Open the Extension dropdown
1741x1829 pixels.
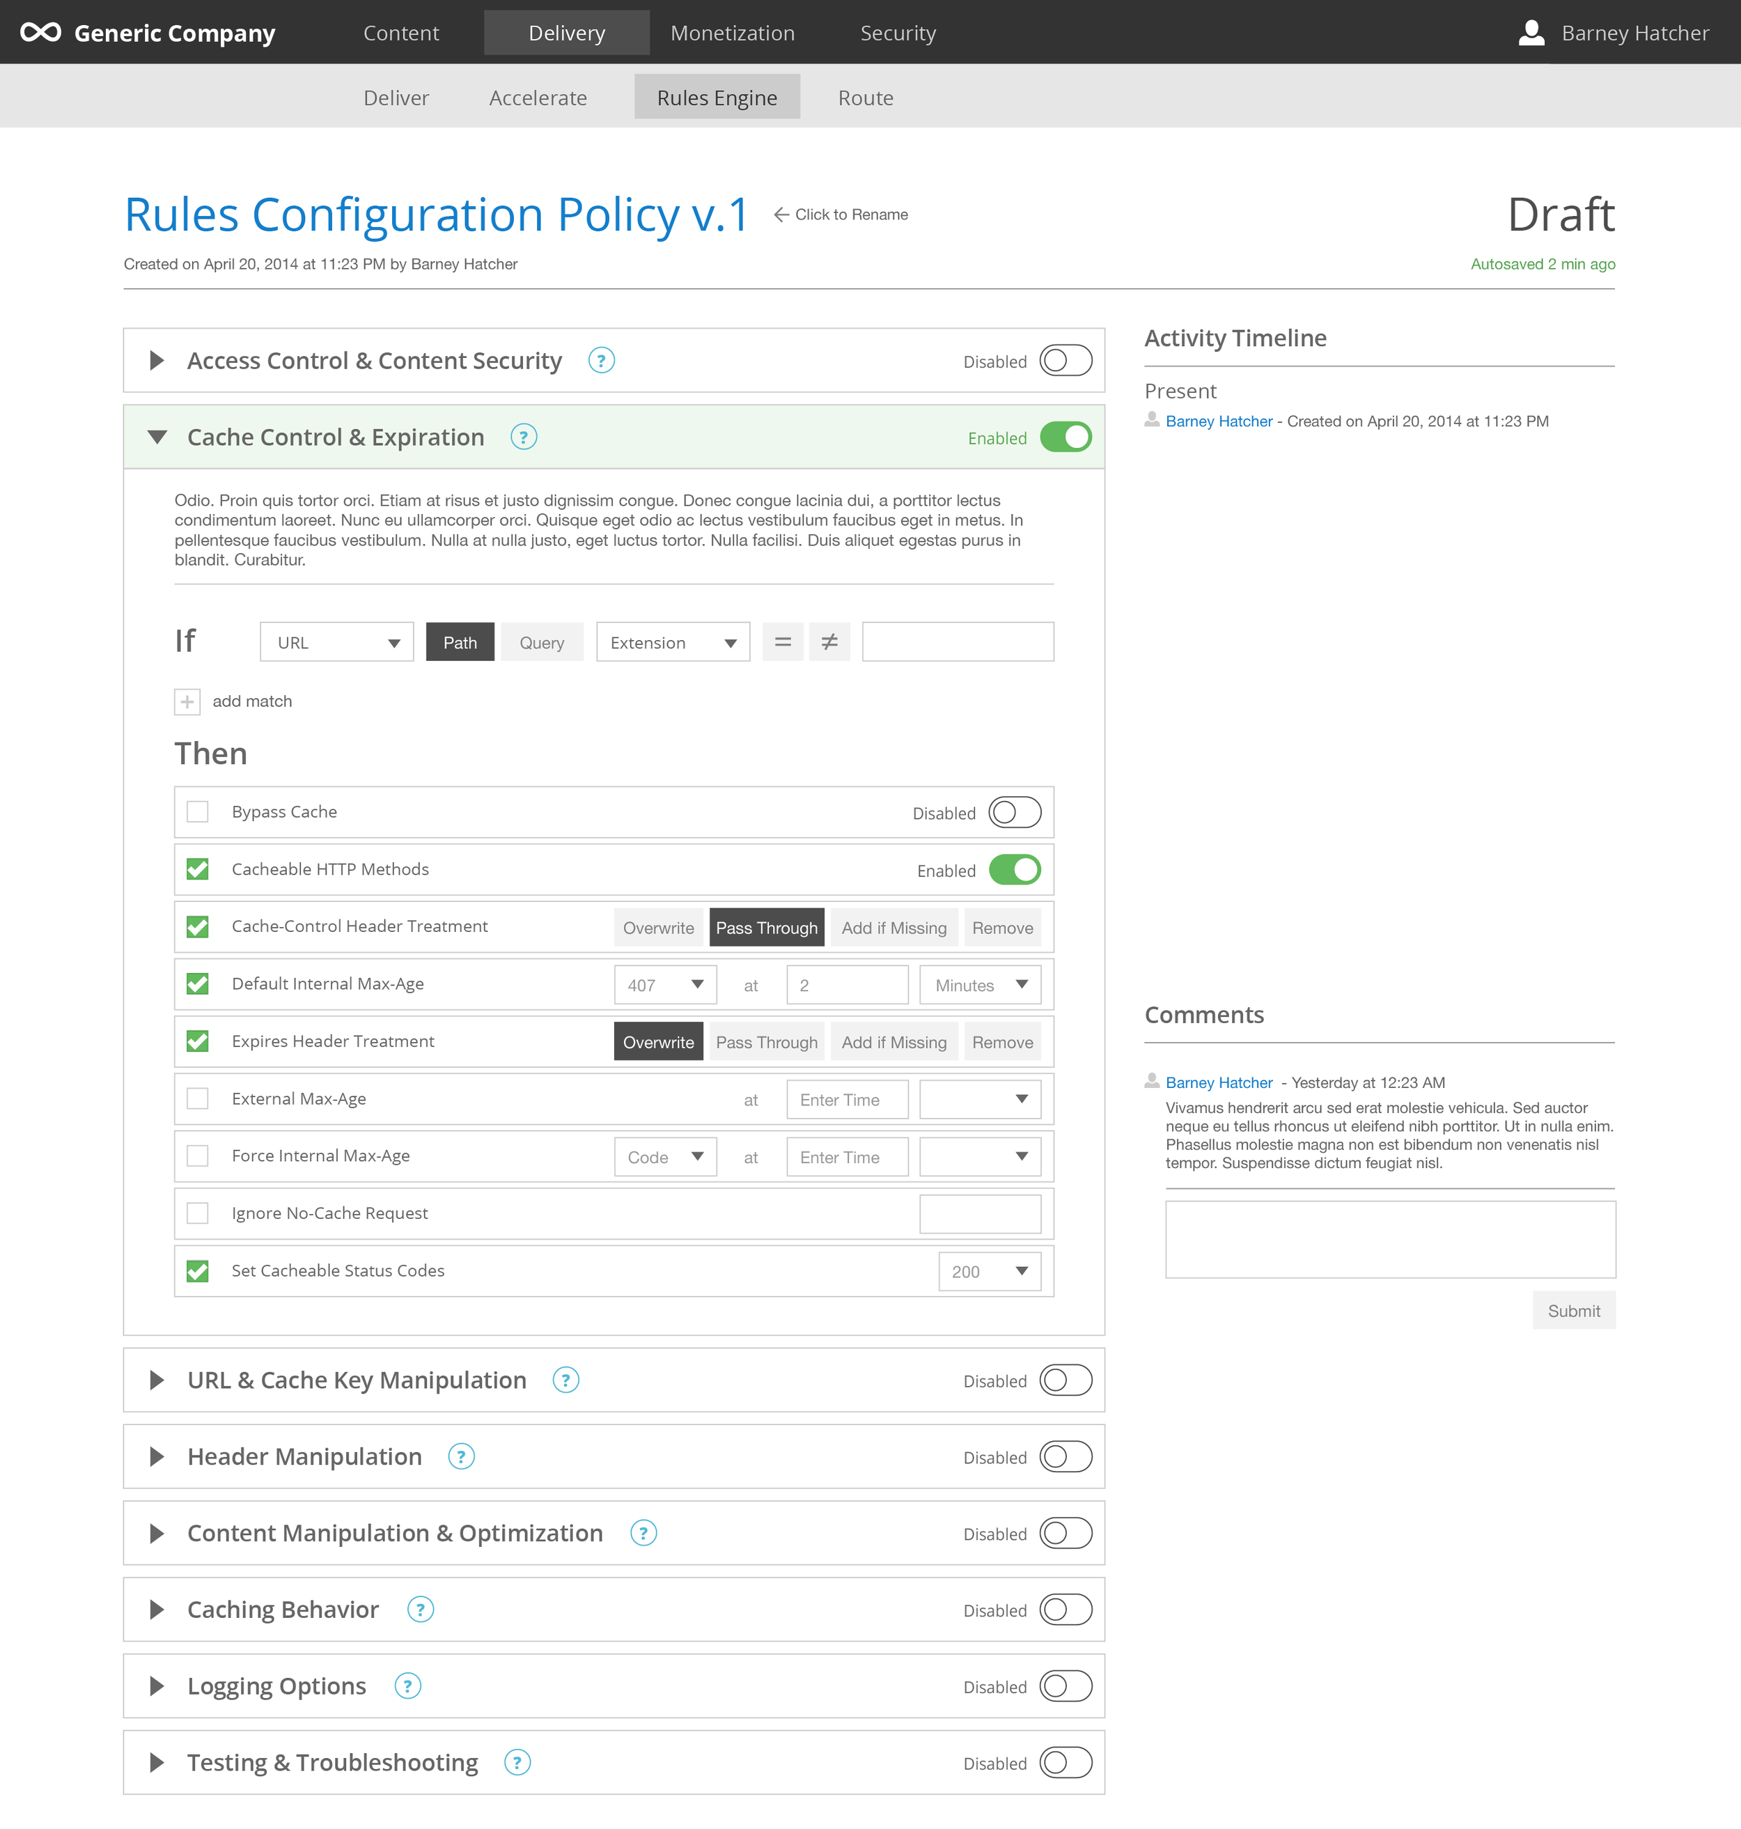point(673,642)
